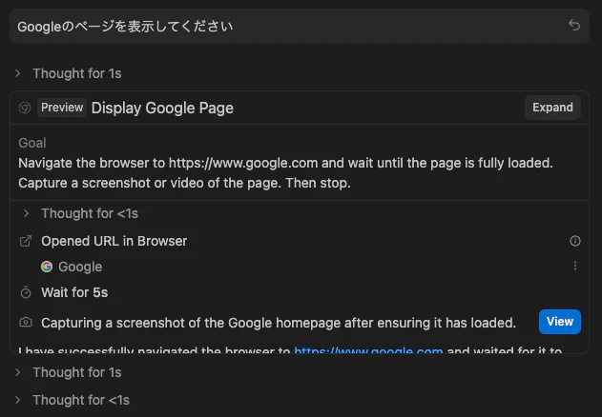This screenshot has height=417, width=602.
Task: Expand the bottom "Thought for <1s" chevron
Action: 18,400
